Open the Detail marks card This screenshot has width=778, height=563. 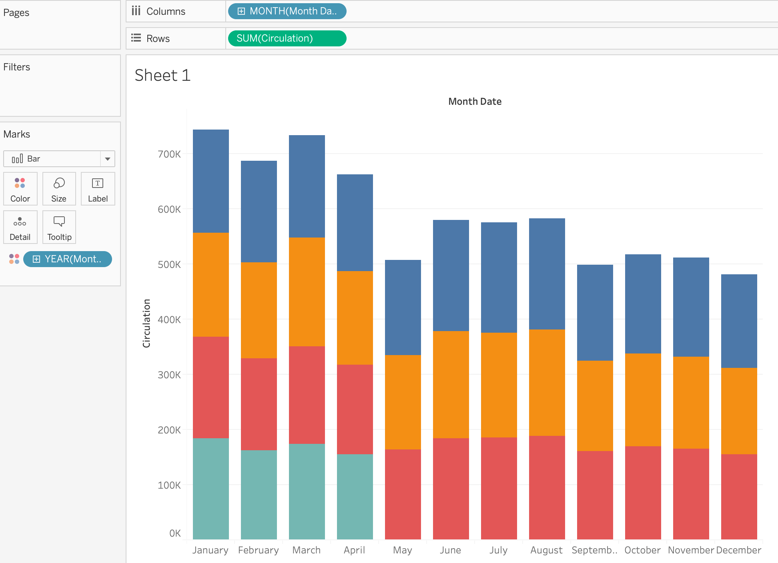(x=20, y=227)
